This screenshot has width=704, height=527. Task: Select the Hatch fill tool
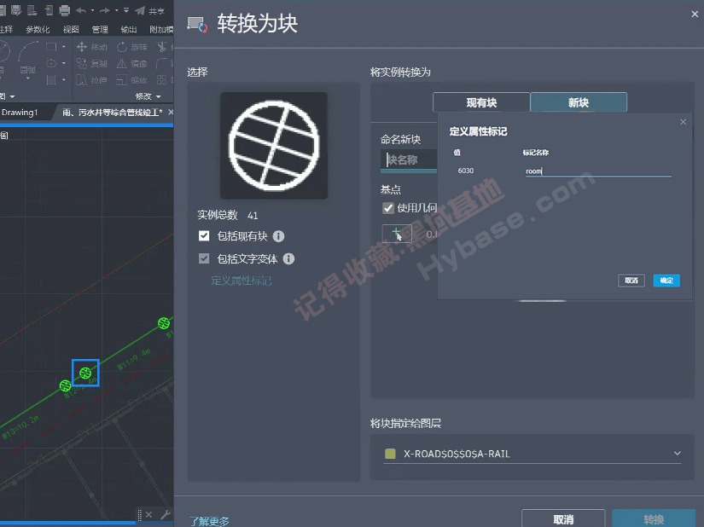[51, 80]
